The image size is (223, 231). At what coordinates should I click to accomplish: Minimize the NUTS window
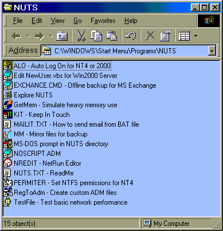195,7
